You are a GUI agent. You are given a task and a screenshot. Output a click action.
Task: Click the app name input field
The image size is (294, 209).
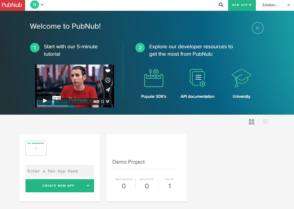(x=59, y=171)
